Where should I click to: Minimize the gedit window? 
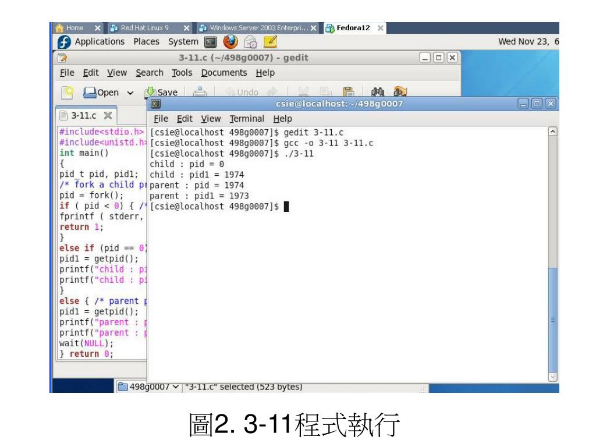coord(425,58)
